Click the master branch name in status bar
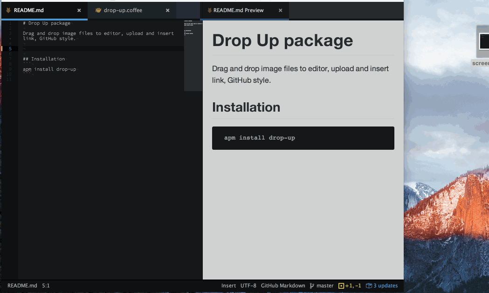 [325, 286]
